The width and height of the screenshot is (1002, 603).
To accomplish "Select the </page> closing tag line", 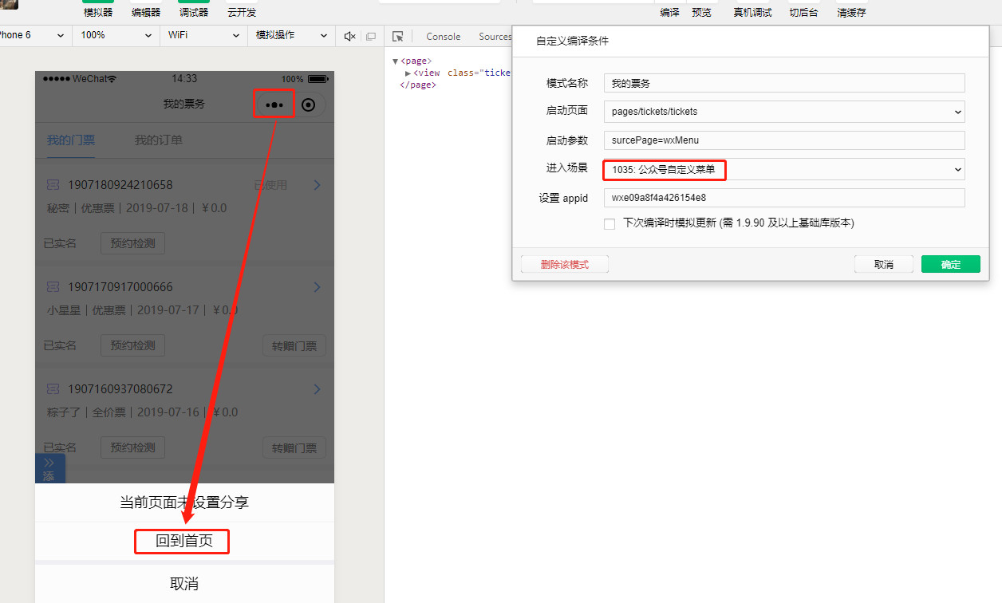I will coord(418,85).
